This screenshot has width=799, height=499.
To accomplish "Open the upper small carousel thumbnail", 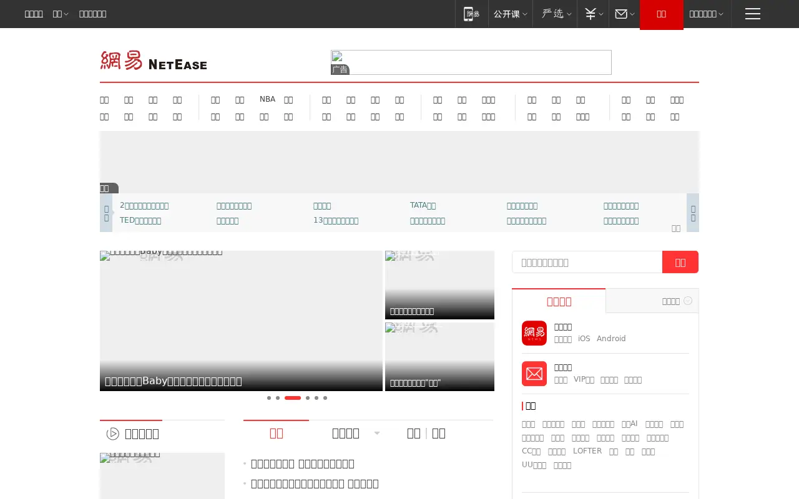I will [x=439, y=285].
